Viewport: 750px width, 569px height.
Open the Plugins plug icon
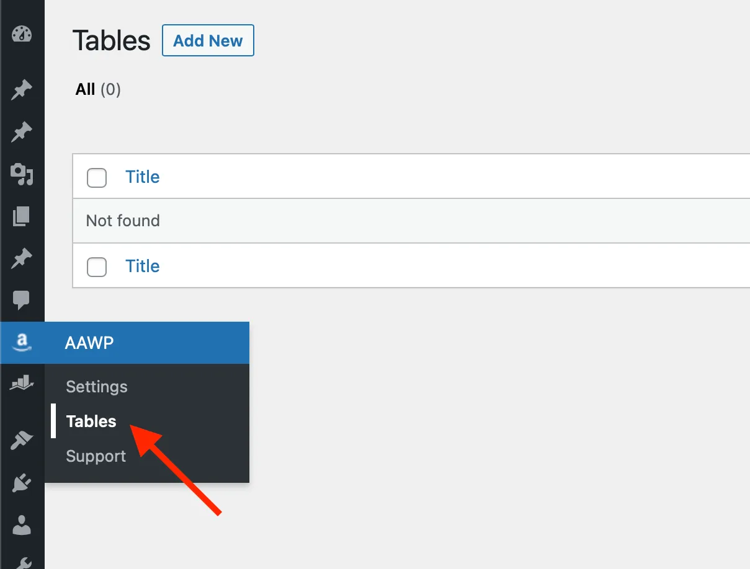pyautogui.click(x=22, y=483)
